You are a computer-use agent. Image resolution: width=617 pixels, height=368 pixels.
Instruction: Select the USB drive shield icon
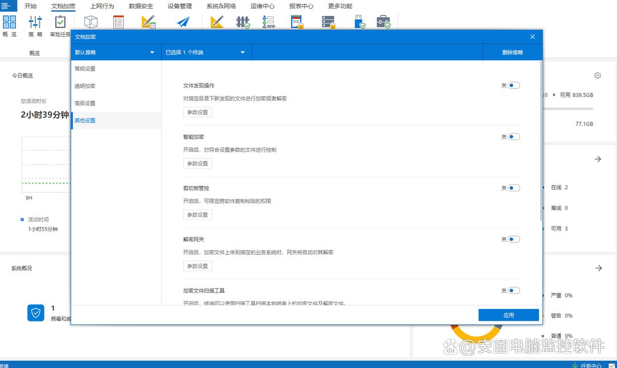point(360,22)
